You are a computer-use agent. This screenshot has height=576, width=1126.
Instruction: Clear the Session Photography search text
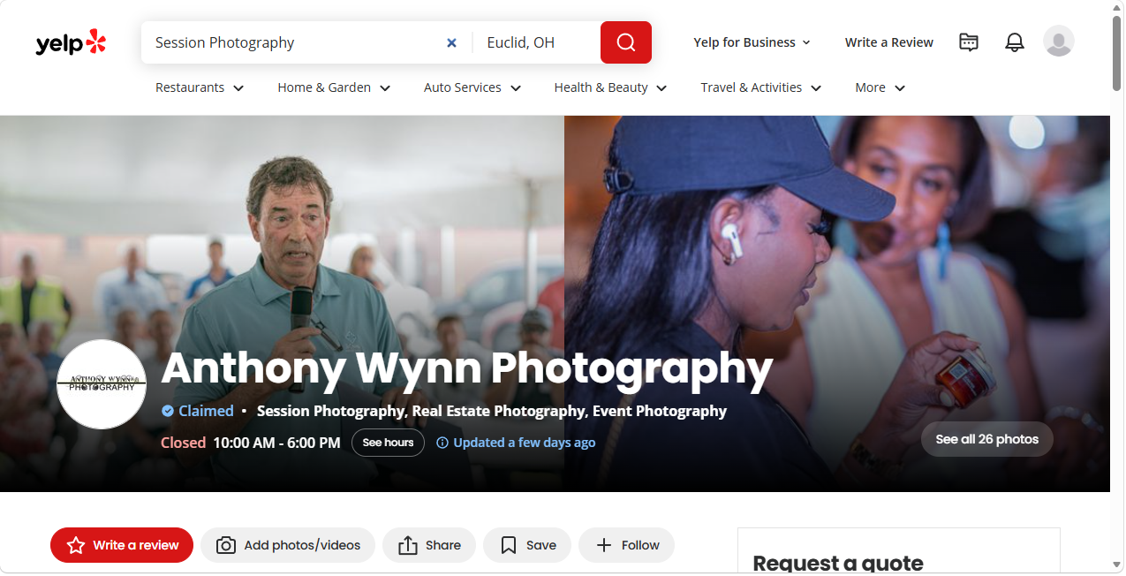coord(451,42)
